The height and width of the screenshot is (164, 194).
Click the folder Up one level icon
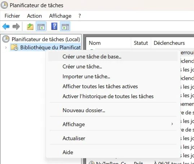(30, 26)
